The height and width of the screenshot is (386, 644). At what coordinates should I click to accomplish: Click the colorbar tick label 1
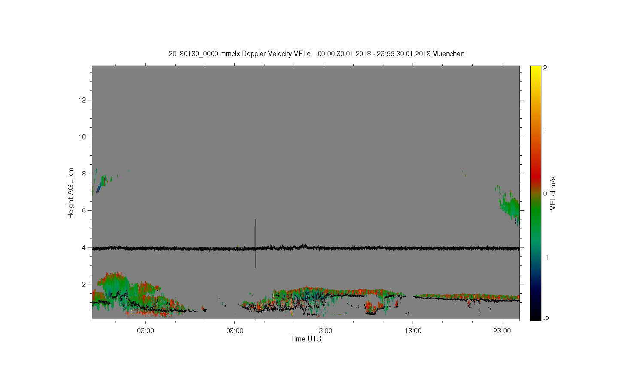pyautogui.click(x=545, y=130)
